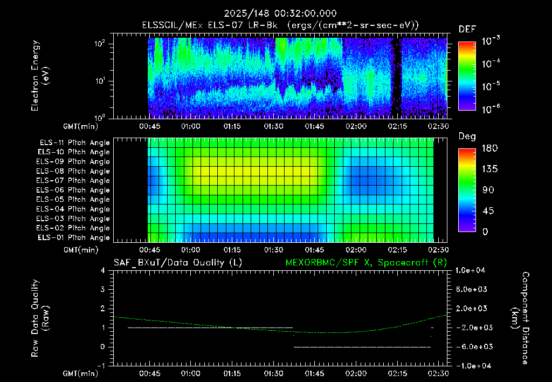Click the 0 value on the Deg scale
552x382 pixels.
tap(485, 231)
